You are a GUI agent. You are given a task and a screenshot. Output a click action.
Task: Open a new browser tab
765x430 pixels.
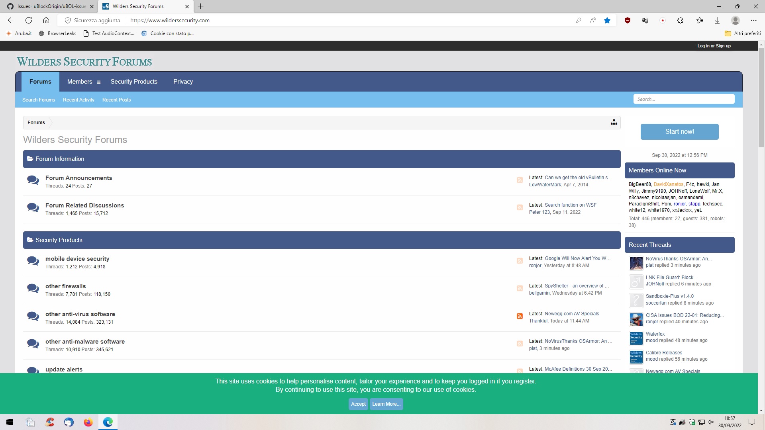[x=201, y=6]
